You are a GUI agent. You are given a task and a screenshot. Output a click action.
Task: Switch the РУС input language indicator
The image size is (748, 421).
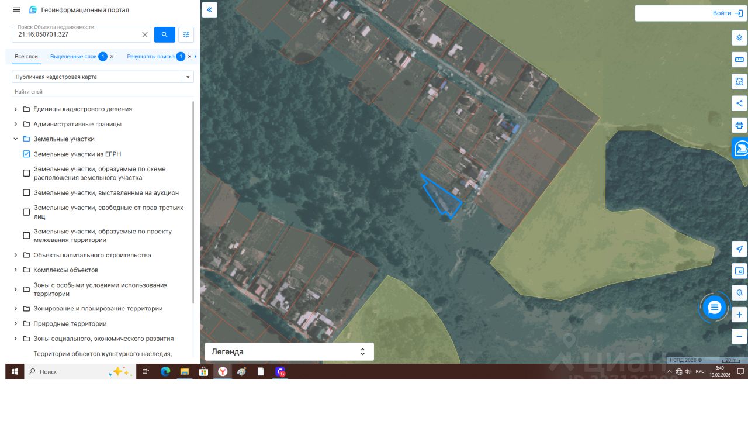[x=699, y=371]
